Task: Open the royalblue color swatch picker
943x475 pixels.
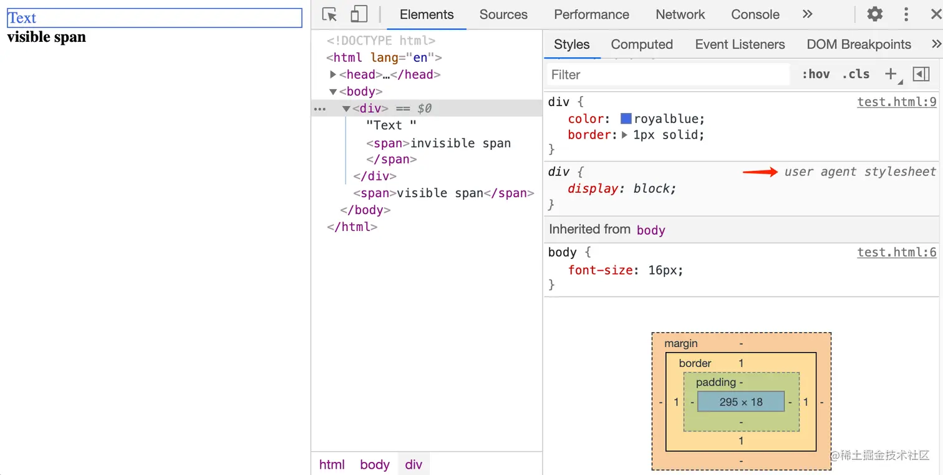Action: pos(626,119)
